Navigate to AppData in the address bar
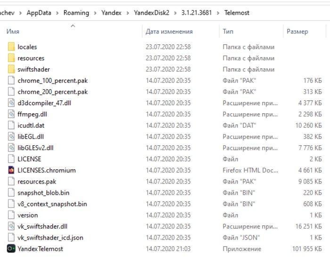 point(39,13)
